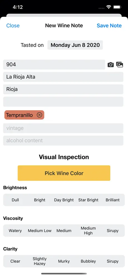
Task: Select Watery viscosity segment
Action: point(15,231)
